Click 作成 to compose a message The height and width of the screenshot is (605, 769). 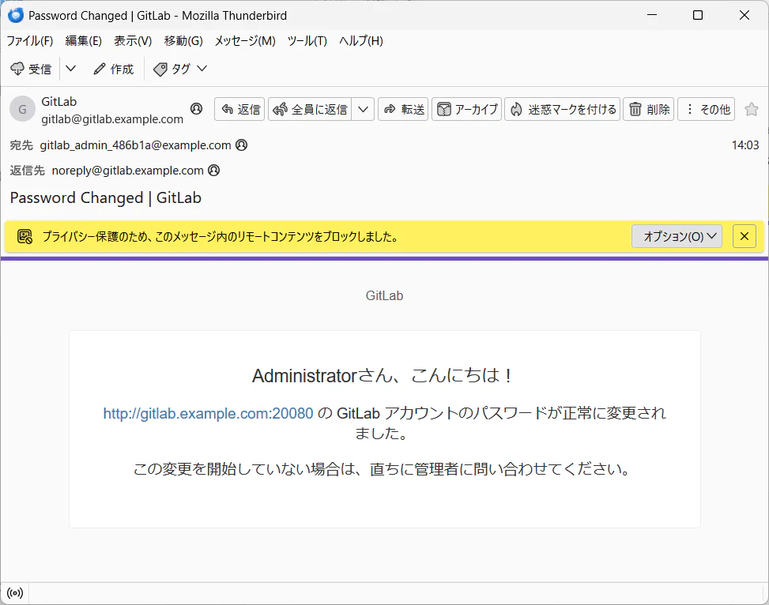click(113, 70)
